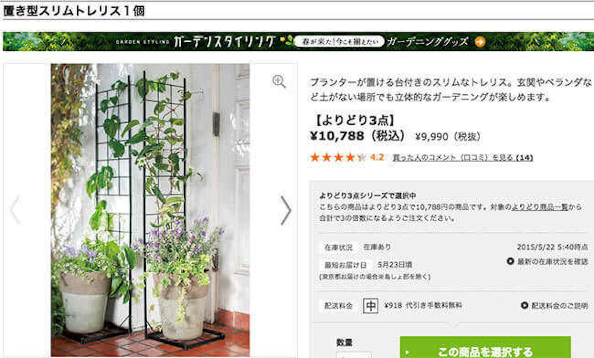The image size is (594, 358).
Task: Go to previous product photo with left chevron
Action: pyautogui.click(x=15, y=210)
